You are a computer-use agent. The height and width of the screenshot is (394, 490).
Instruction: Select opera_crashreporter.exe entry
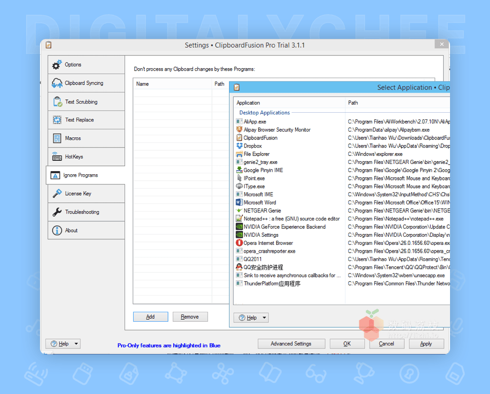270,251
